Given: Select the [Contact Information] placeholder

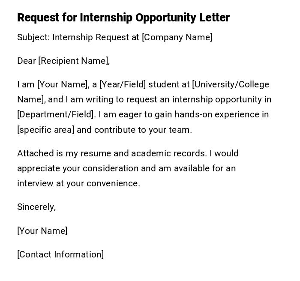Looking at the screenshot, I should (60, 254).
